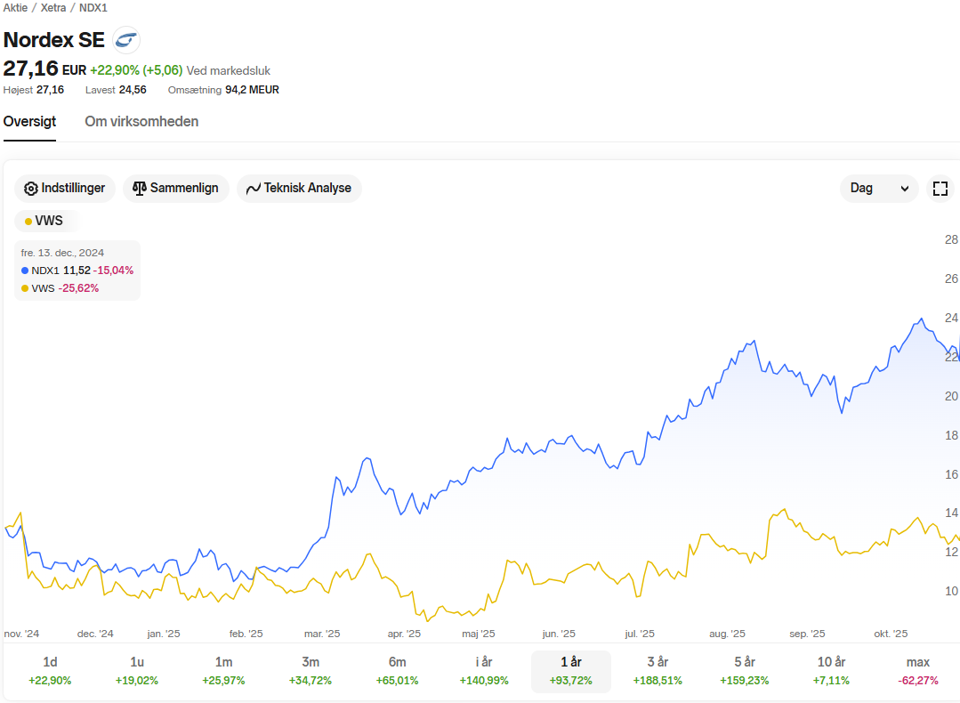Click the blue NDX1 legend dot
The image size is (960, 703).
25,271
